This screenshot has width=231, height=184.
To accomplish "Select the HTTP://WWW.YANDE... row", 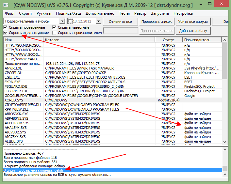I will [113, 59].
